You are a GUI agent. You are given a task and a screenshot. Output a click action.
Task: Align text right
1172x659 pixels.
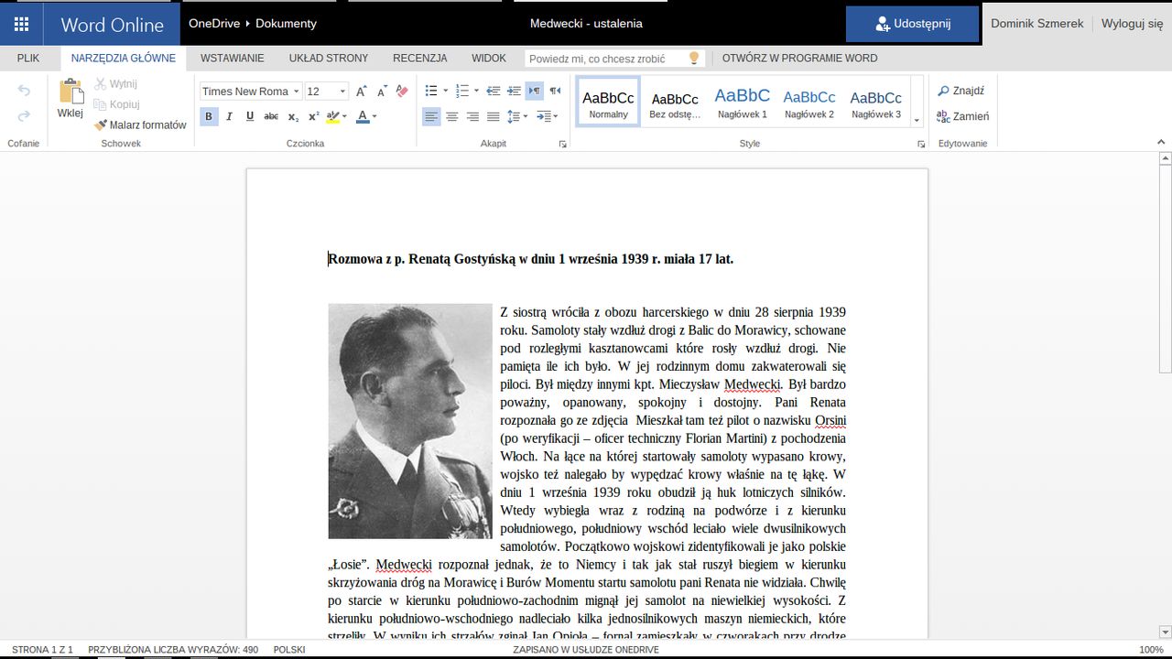coord(472,116)
